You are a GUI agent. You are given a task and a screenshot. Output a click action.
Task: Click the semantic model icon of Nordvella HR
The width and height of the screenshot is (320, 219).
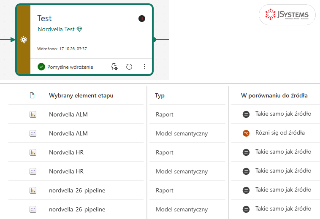click(33, 171)
